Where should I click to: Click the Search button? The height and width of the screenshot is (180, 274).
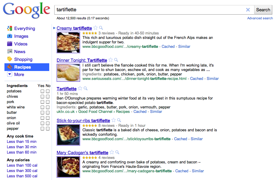(263, 10)
